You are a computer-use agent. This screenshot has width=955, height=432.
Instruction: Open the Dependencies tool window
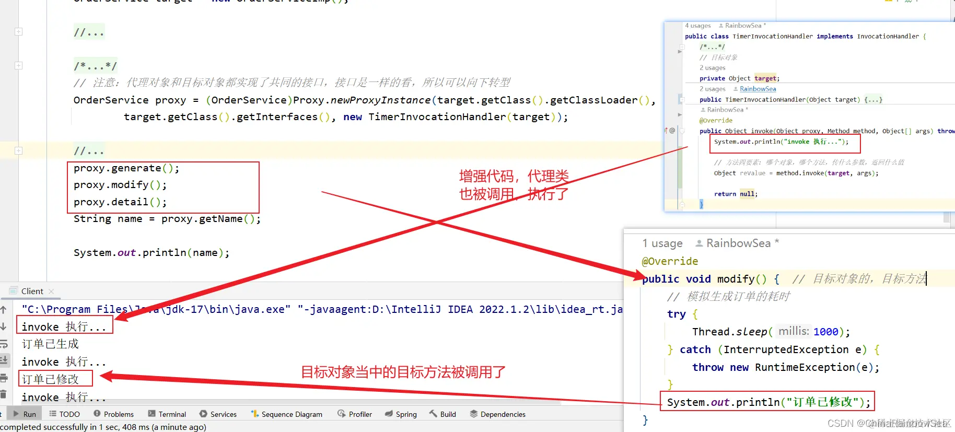[x=497, y=414]
